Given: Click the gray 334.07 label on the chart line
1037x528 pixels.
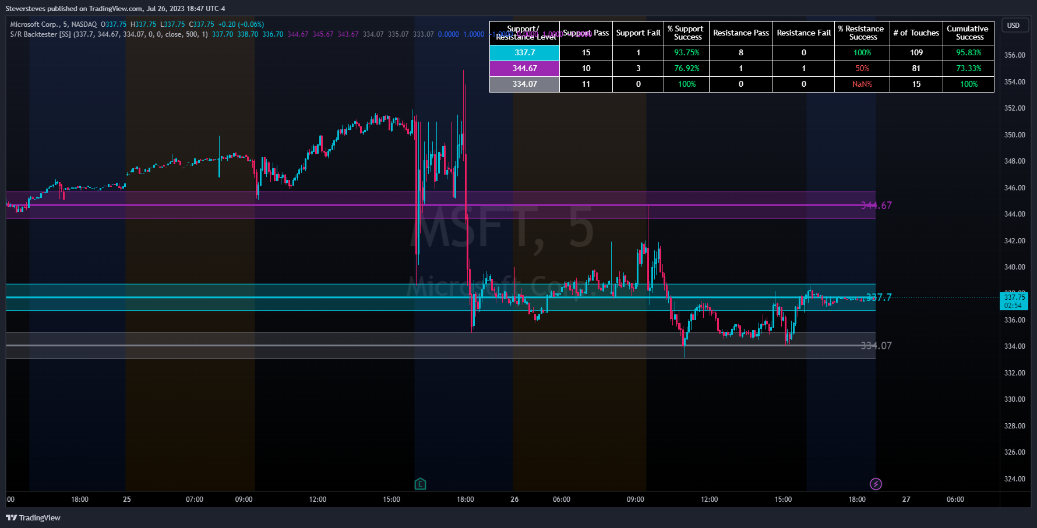Looking at the screenshot, I should [x=876, y=346].
